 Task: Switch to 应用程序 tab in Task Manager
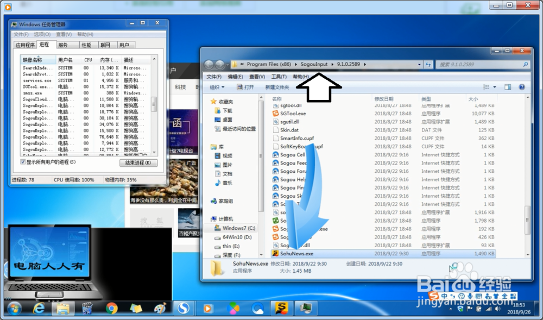(x=26, y=45)
